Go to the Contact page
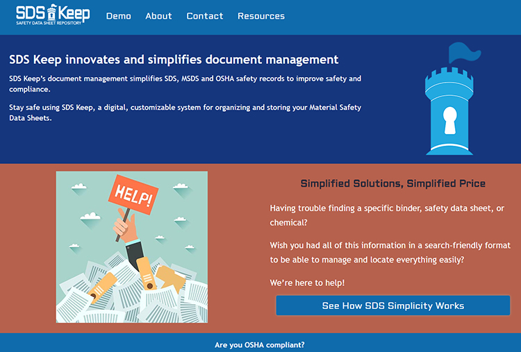The height and width of the screenshot is (352, 521). [205, 16]
